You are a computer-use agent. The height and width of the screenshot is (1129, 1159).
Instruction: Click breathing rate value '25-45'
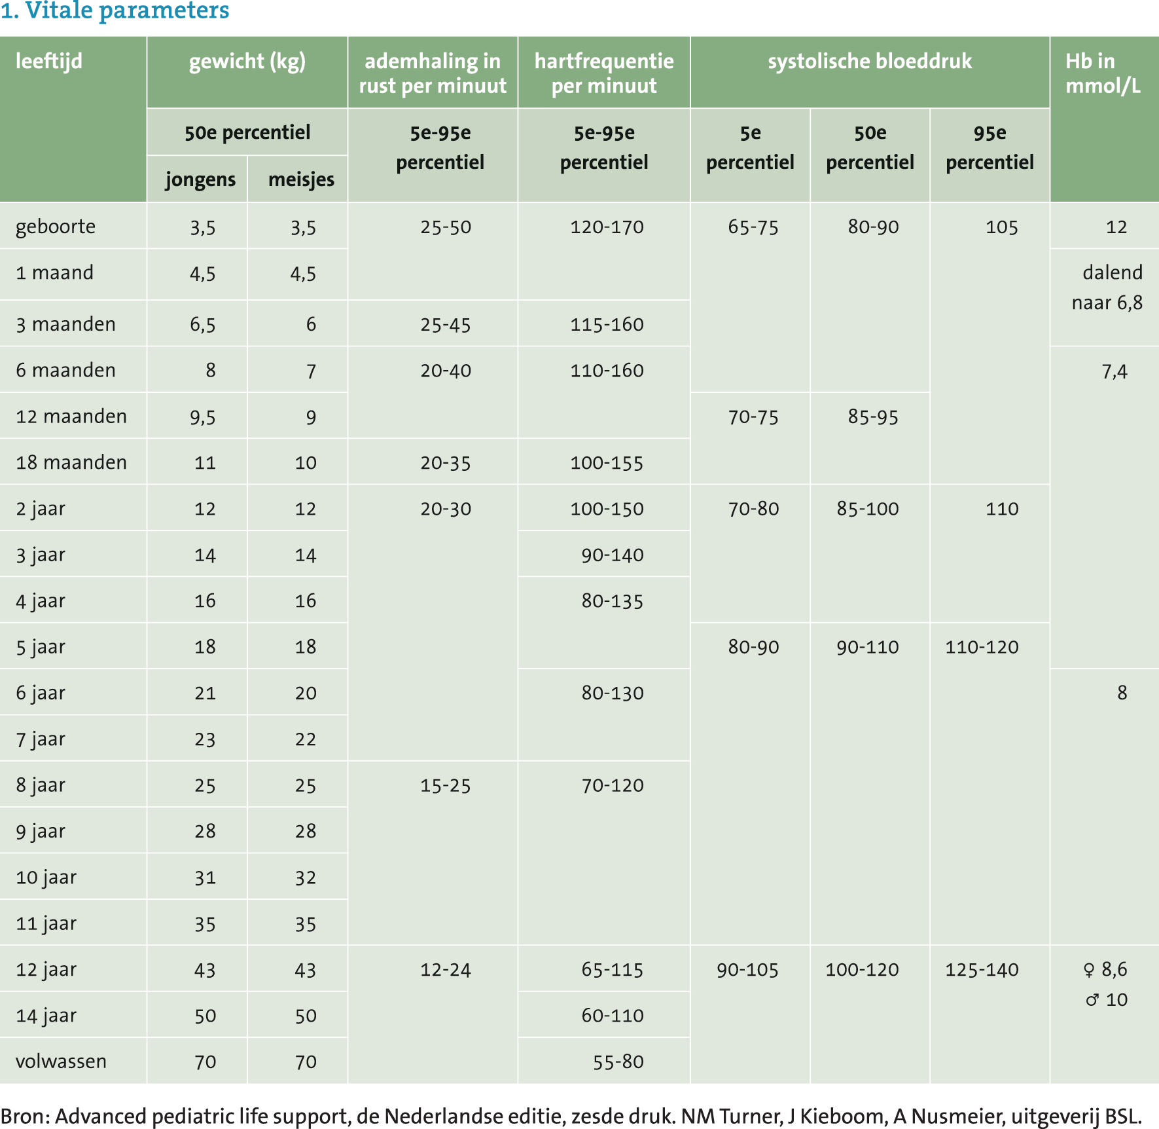tap(446, 325)
